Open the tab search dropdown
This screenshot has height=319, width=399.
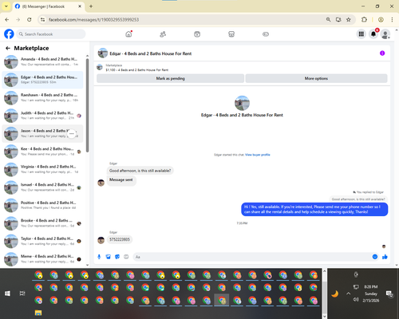6,6
